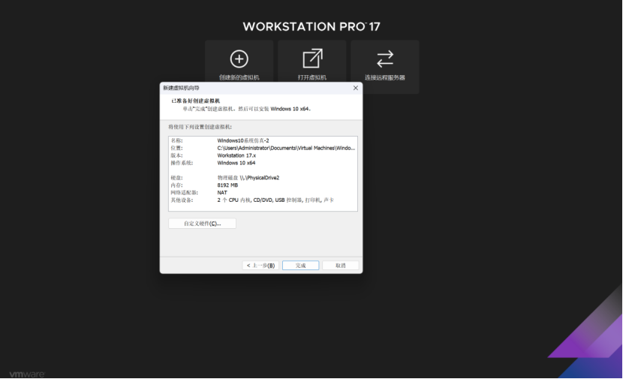Screen dimensions: 623x379
Task: Select the PhysicalDrive2 hard disk row
Action: 263,178
